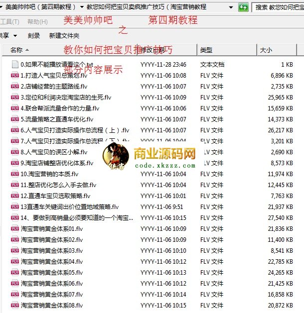Click the size value 6,896 KB
The width and height of the screenshot is (304, 313).
pyautogui.click(x=282, y=76)
